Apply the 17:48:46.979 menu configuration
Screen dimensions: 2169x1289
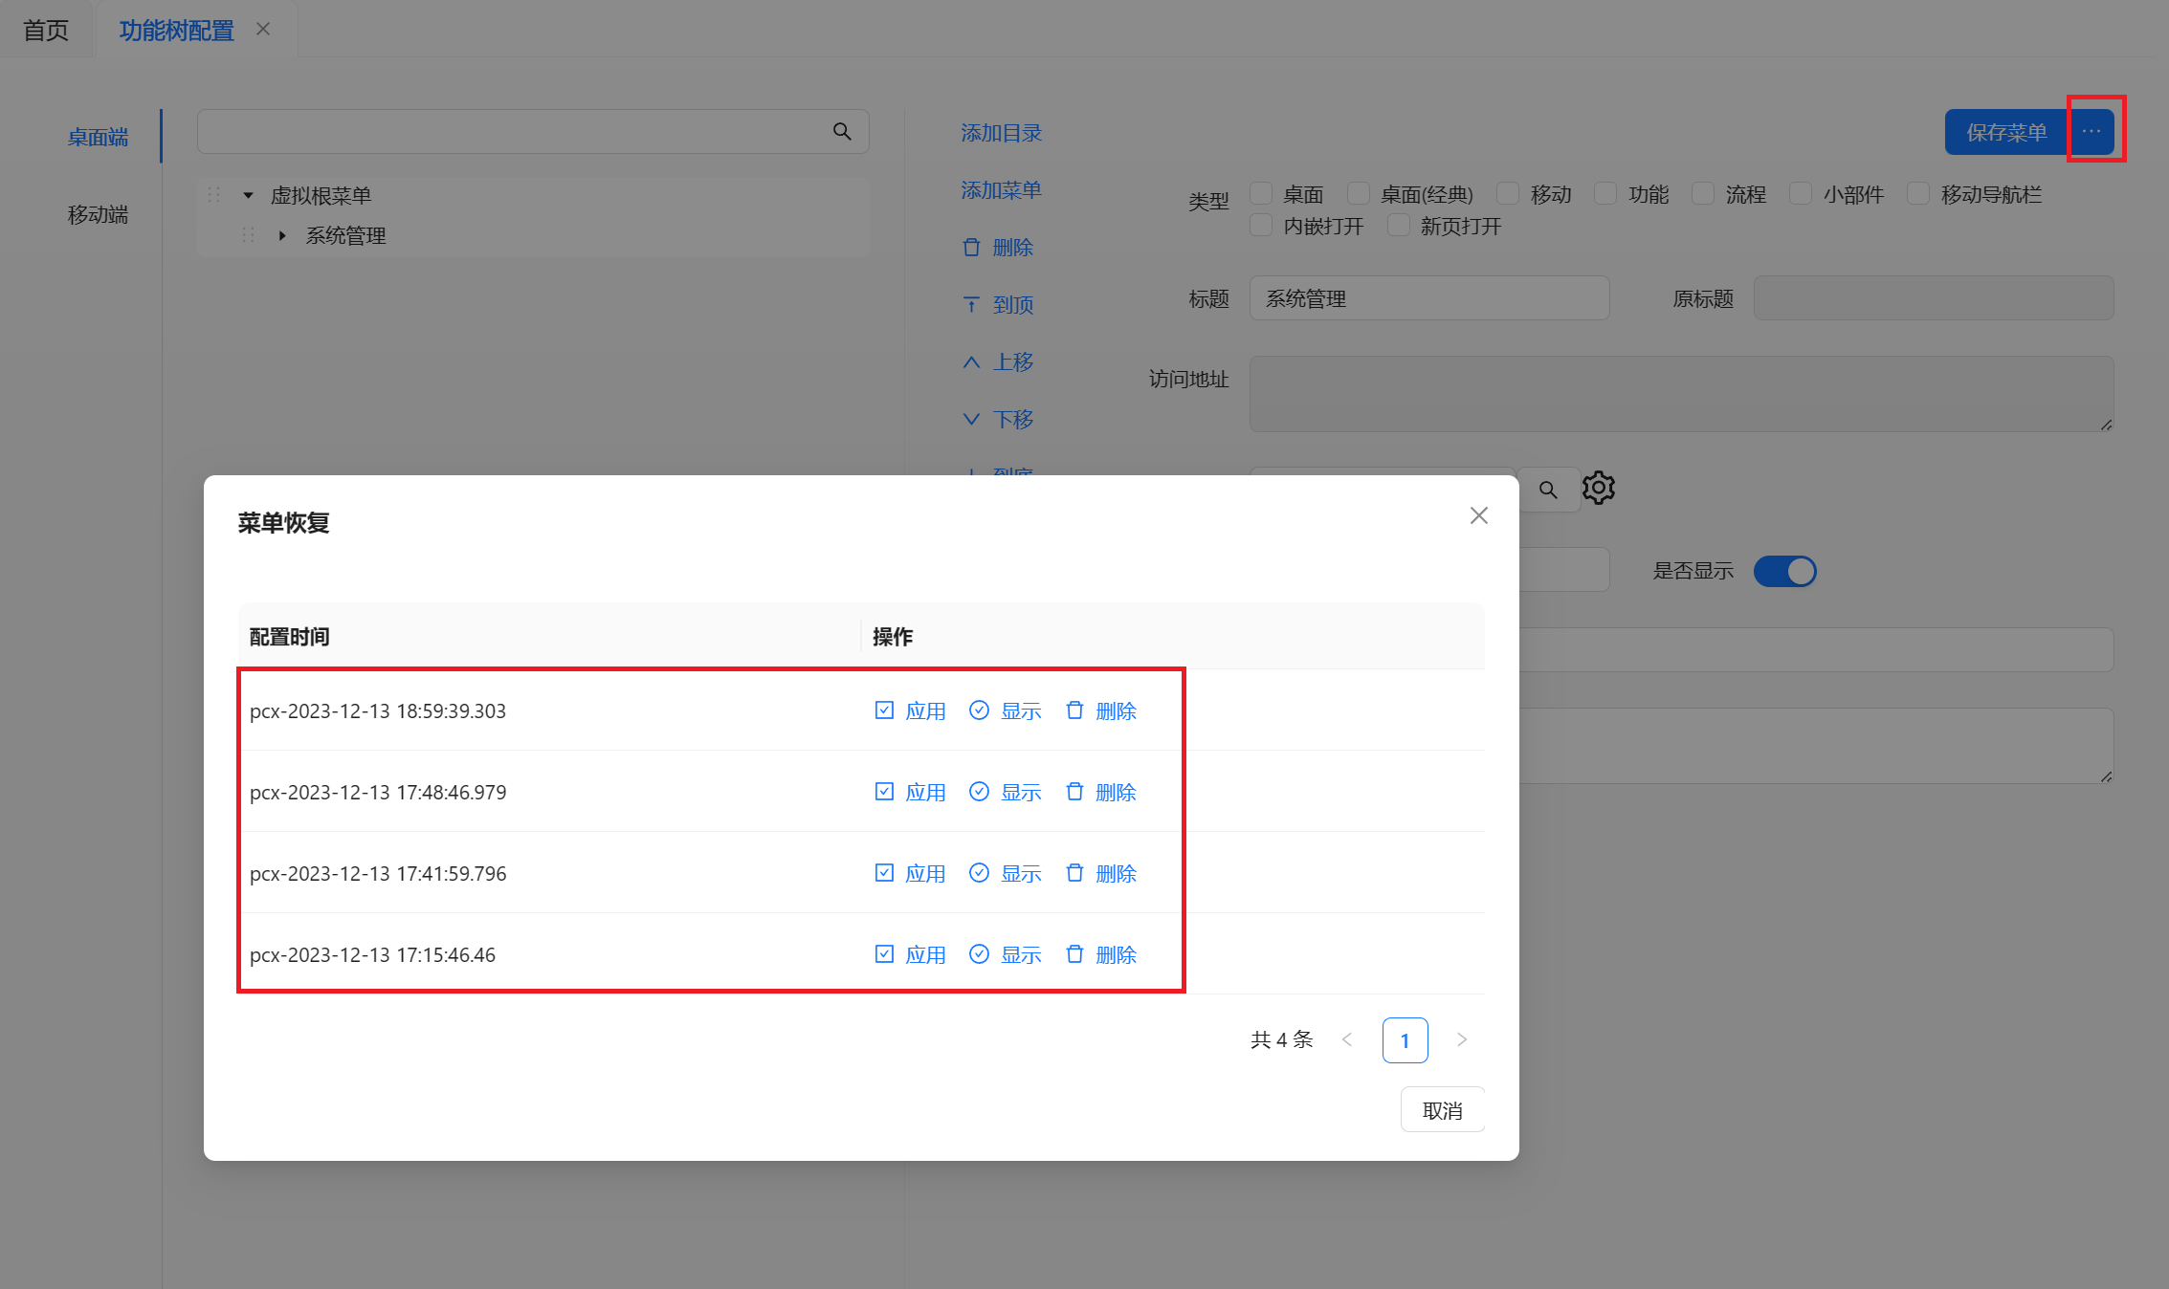(910, 792)
